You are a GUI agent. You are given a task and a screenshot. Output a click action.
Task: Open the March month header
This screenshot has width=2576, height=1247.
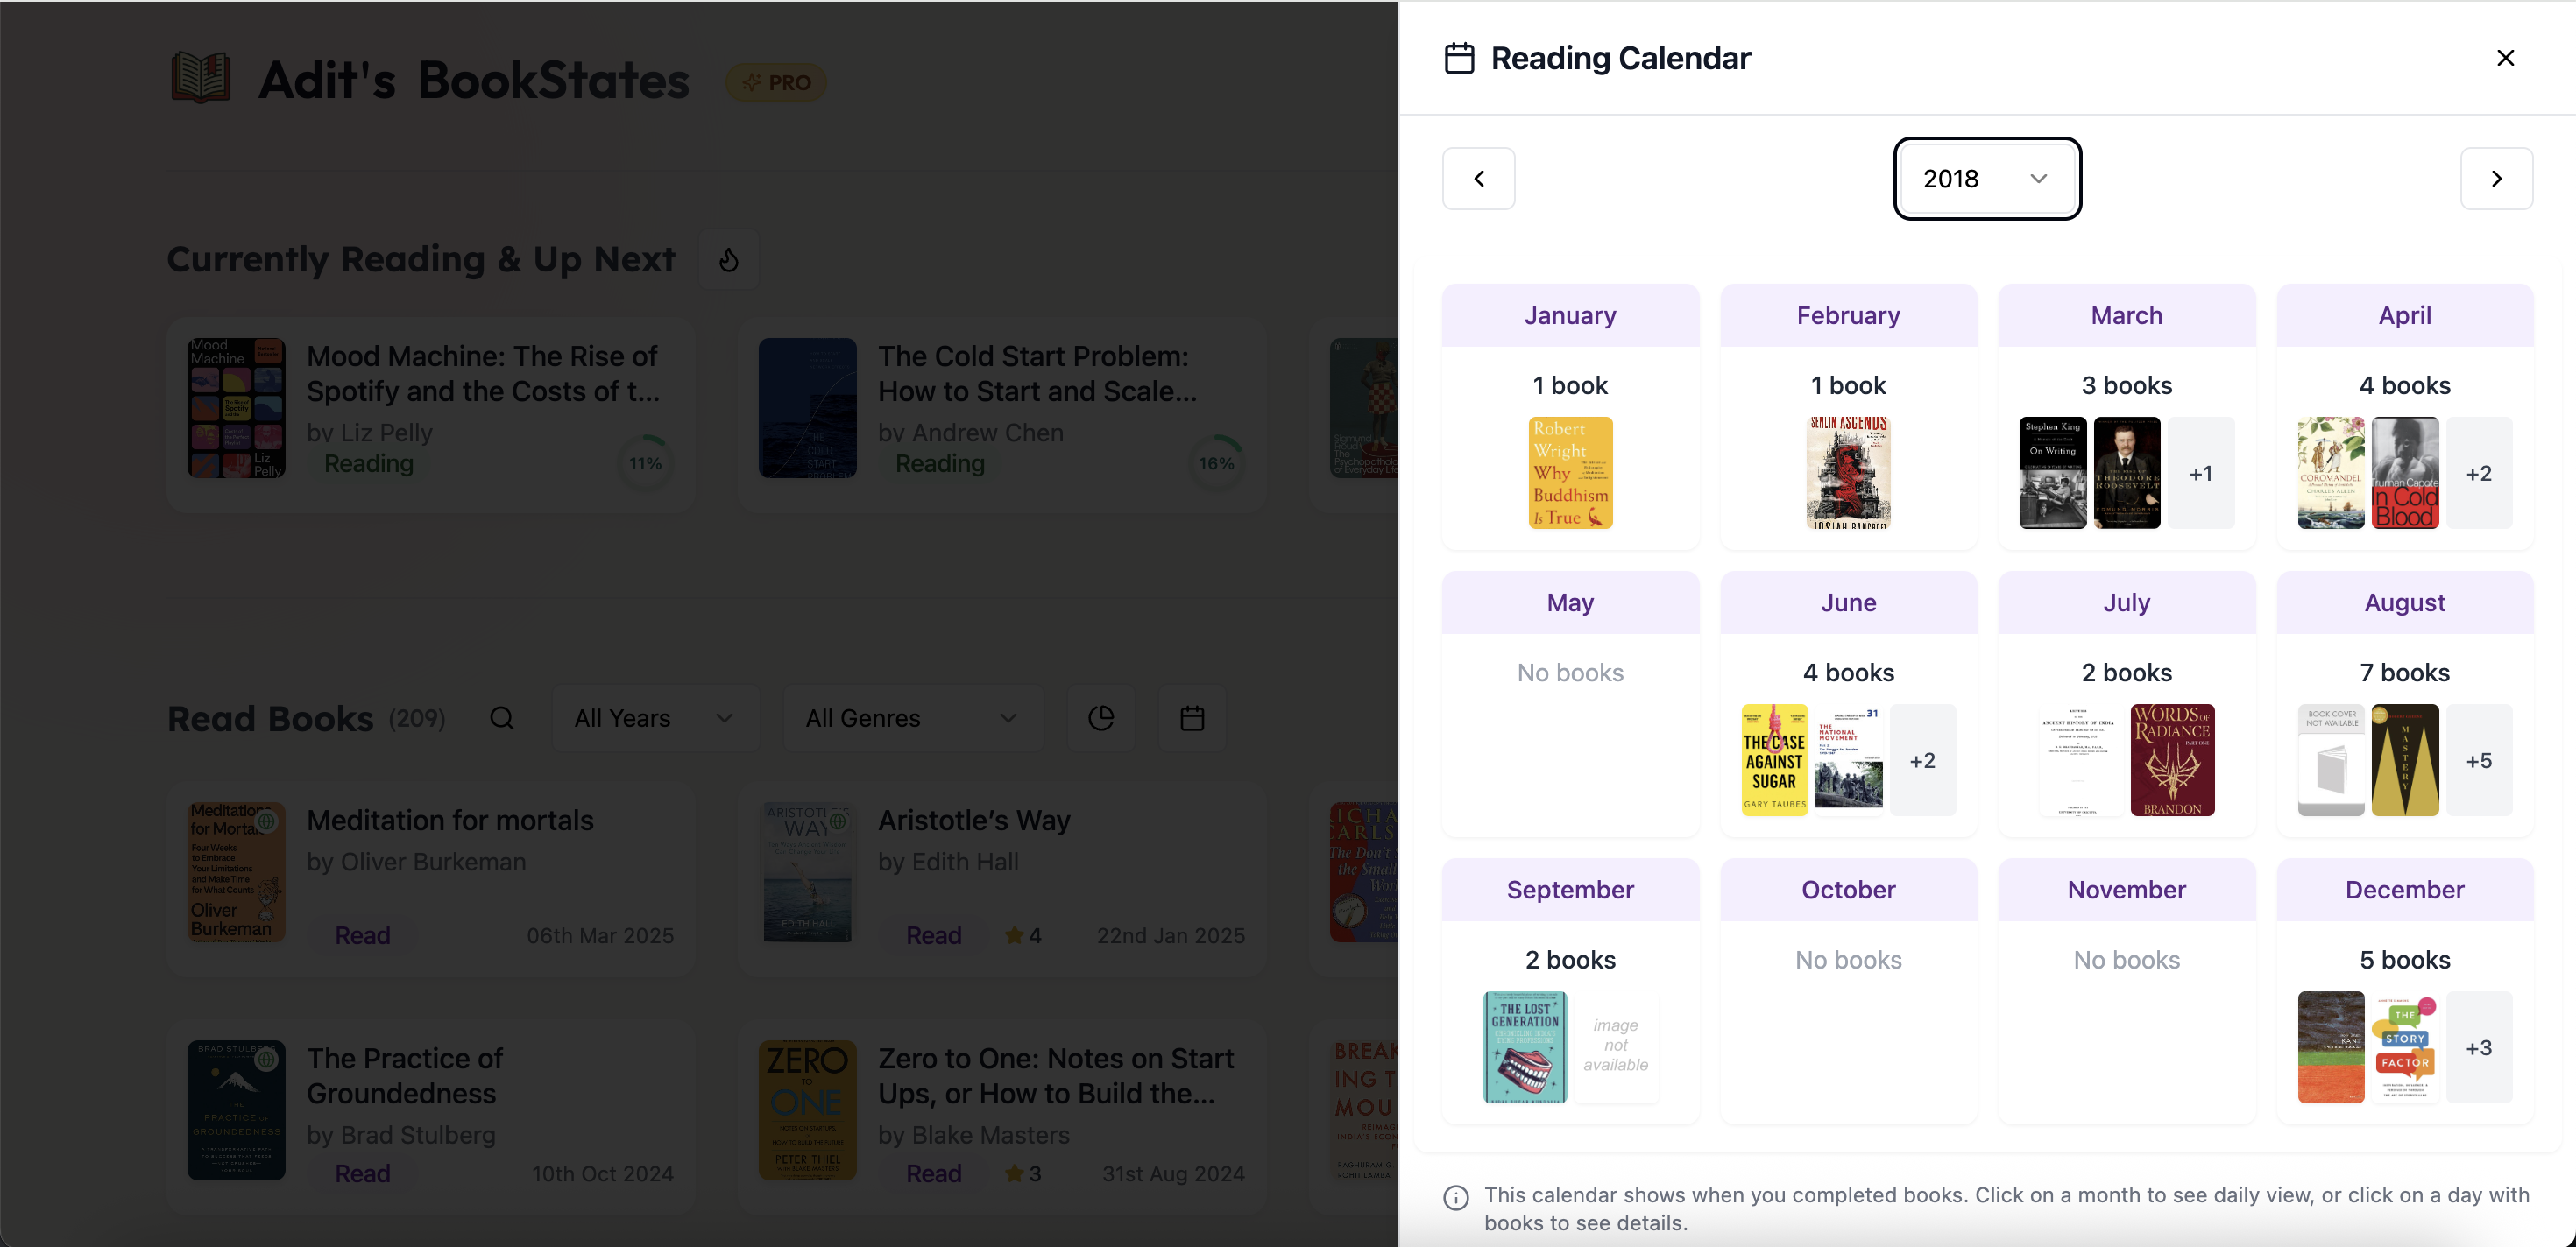2126,316
